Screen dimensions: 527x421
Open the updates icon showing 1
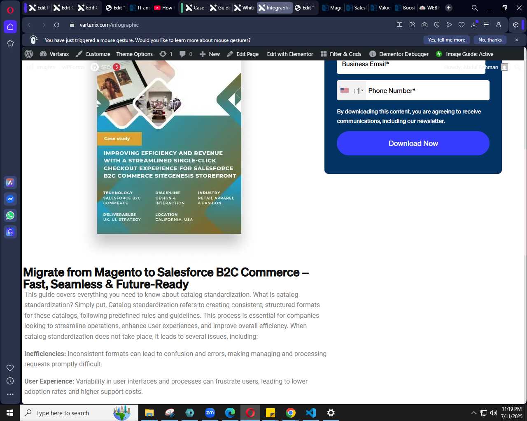(x=166, y=54)
